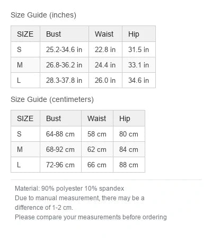Click the Material: 90% polyester text line
The height and width of the screenshot is (239, 212).
69,189
